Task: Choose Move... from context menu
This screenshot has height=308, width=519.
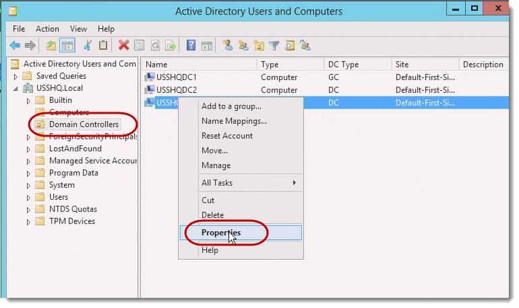Action: coord(241,151)
